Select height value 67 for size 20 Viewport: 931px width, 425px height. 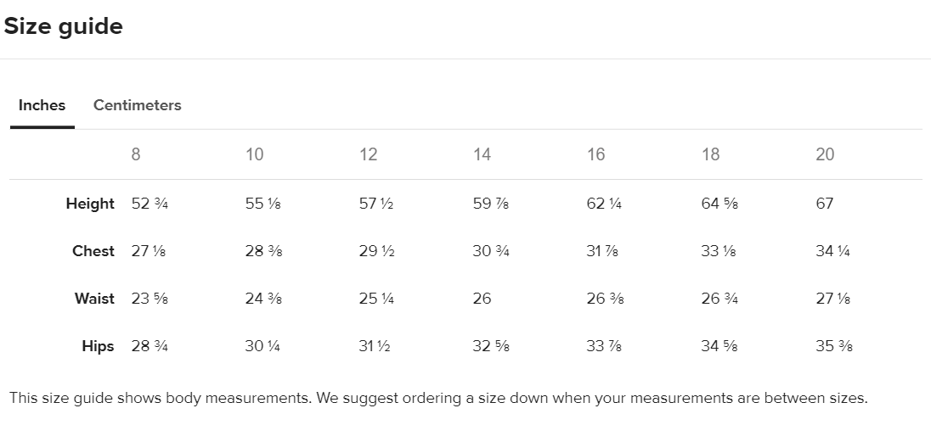[x=825, y=204]
